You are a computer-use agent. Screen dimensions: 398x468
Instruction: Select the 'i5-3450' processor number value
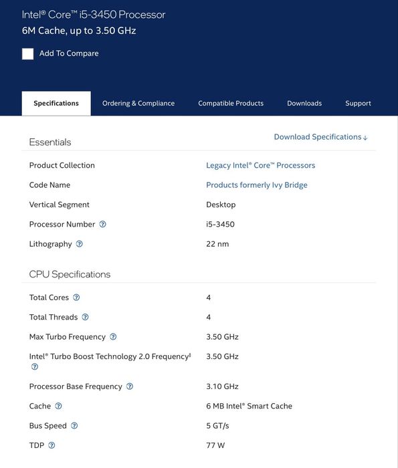[x=220, y=224]
